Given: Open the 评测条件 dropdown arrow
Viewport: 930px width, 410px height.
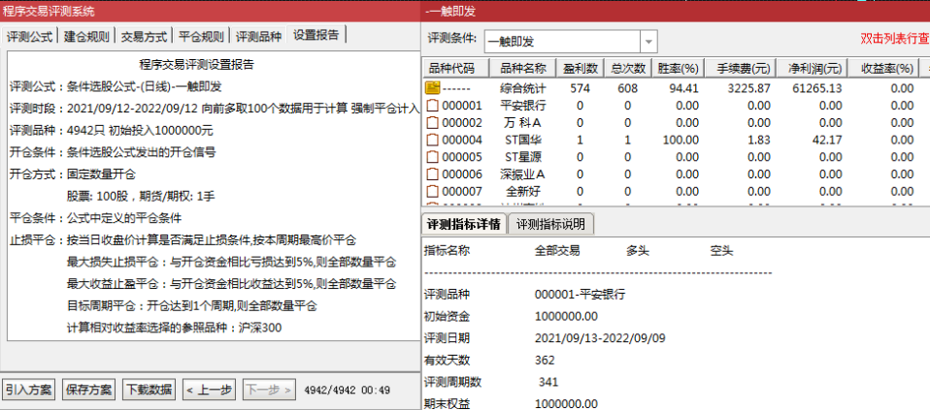Looking at the screenshot, I should click(x=648, y=42).
